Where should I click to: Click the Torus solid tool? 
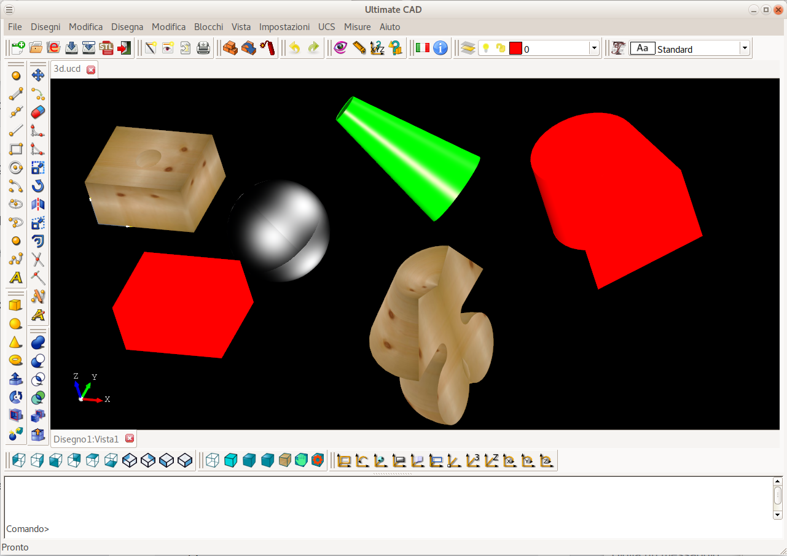[x=16, y=360]
